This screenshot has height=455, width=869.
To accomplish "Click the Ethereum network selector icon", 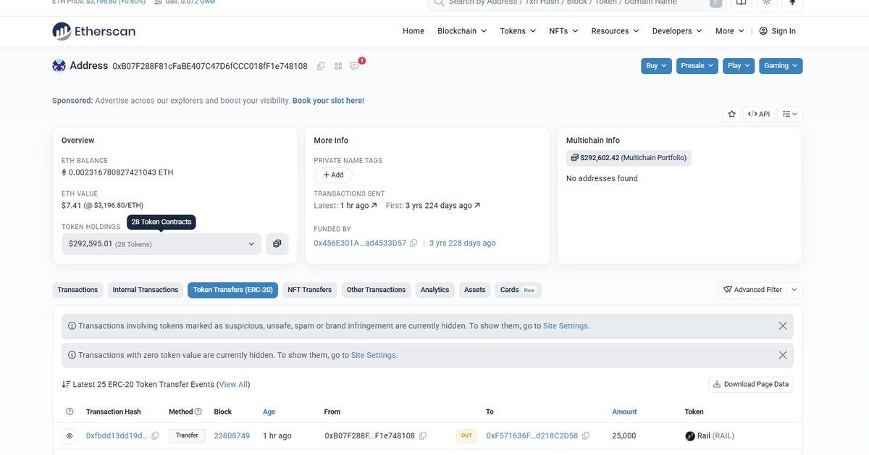I will pos(792,4).
